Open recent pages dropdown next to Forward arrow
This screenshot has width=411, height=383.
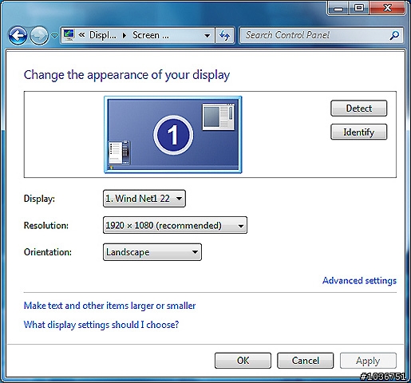pos(54,35)
